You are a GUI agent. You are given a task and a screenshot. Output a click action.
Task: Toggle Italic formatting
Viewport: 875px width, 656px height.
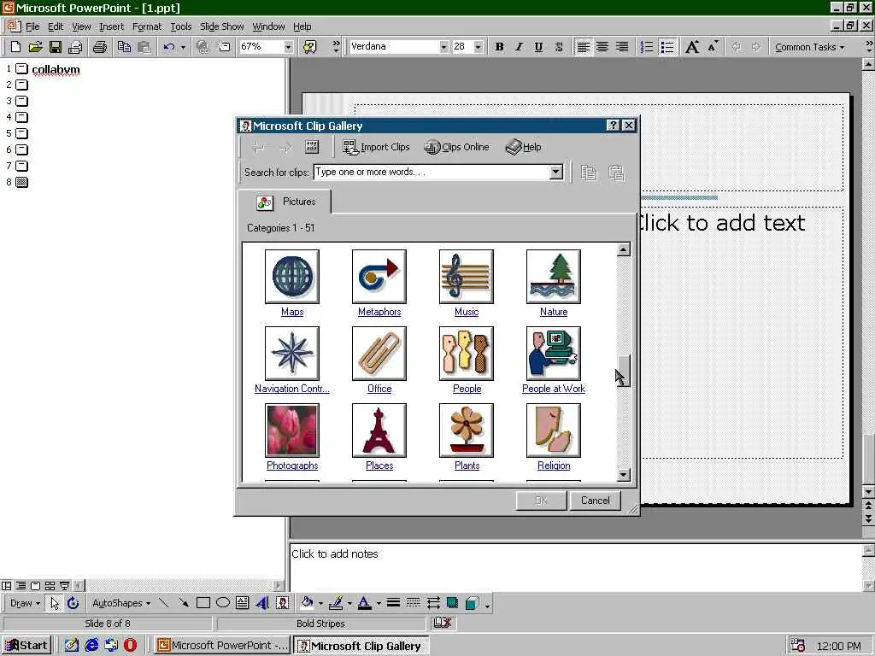[x=519, y=47]
